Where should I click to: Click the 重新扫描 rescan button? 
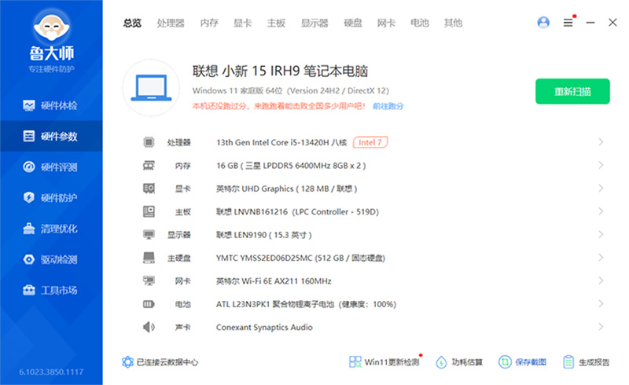point(572,91)
